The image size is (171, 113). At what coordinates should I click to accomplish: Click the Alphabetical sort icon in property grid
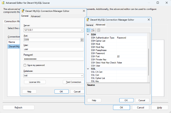point(93,30)
